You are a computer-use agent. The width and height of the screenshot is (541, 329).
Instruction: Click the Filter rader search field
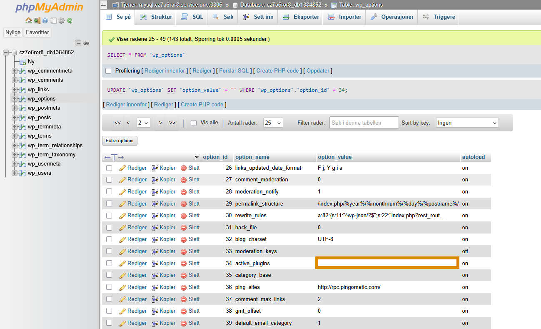(364, 123)
